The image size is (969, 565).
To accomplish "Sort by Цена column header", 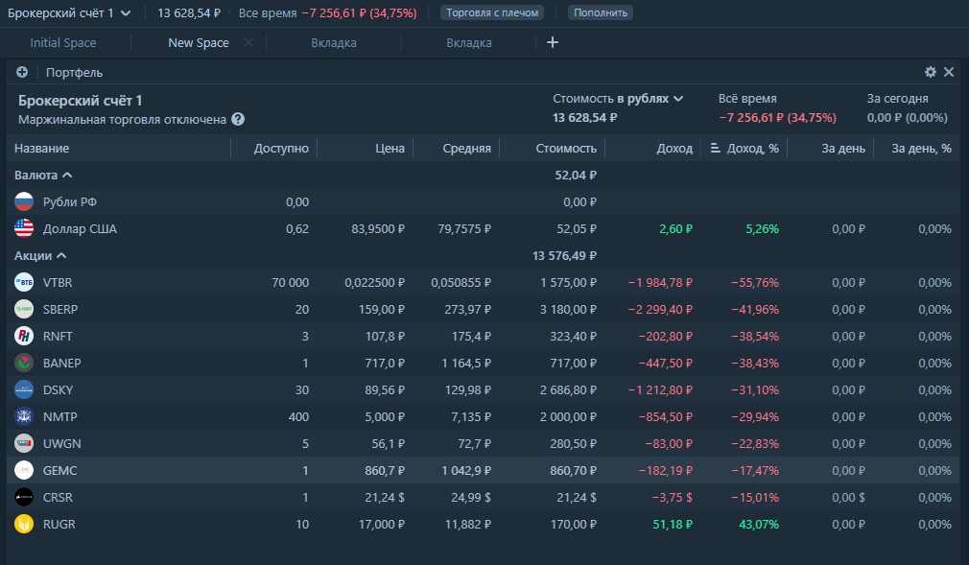I will pos(390,149).
